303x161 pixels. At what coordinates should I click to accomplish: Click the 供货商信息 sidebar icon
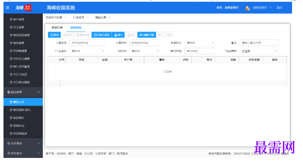click(x=11, y=51)
